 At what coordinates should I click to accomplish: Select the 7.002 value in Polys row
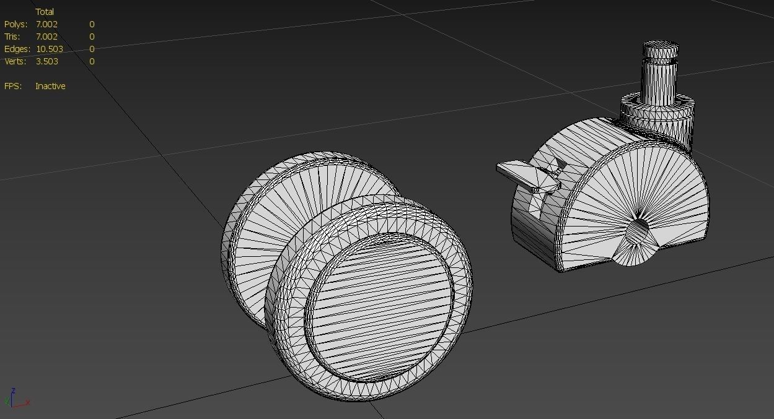(46, 24)
